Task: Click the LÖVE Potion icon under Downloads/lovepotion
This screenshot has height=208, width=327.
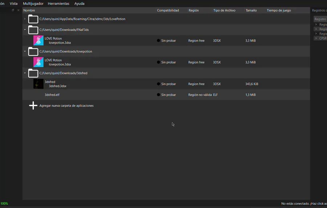Action: point(38,62)
